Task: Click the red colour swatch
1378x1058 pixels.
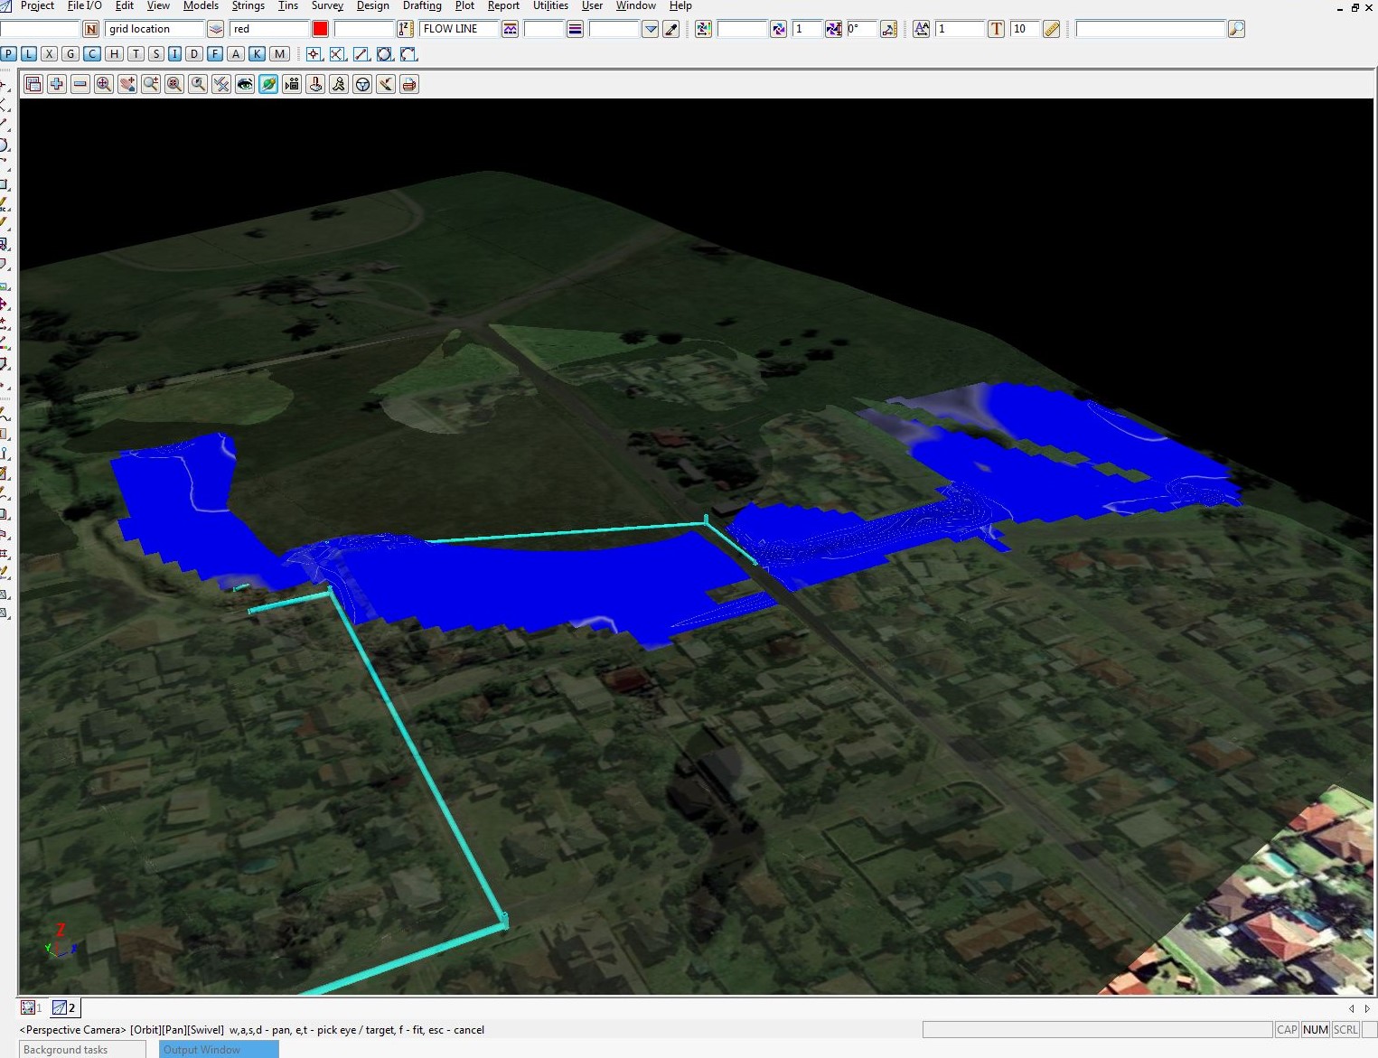Action: [320, 29]
